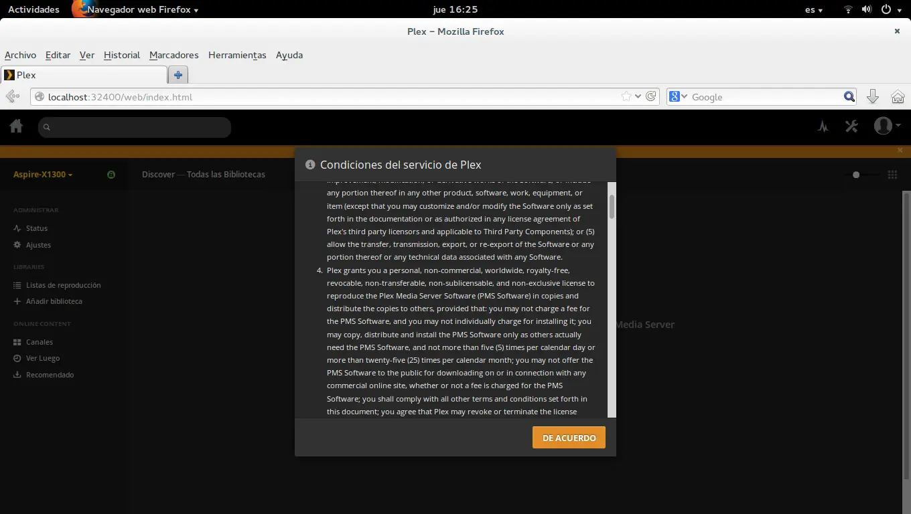The width and height of the screenshot is (911, 514).
Task: Click the Wi-Fi status icon
Action: pyautogui.click(x=848, y=9)
